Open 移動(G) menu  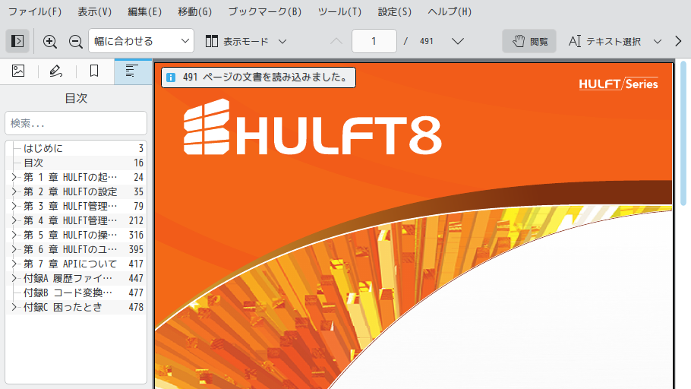[x=195, y=11]
